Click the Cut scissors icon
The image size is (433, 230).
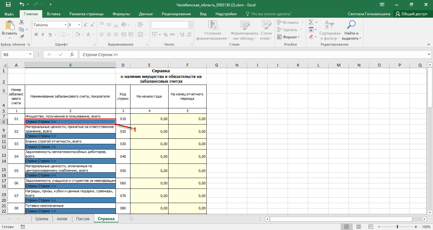22,22
